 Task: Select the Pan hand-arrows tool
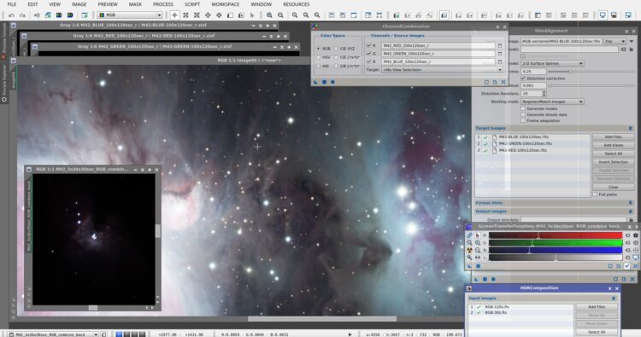point(208,15)
